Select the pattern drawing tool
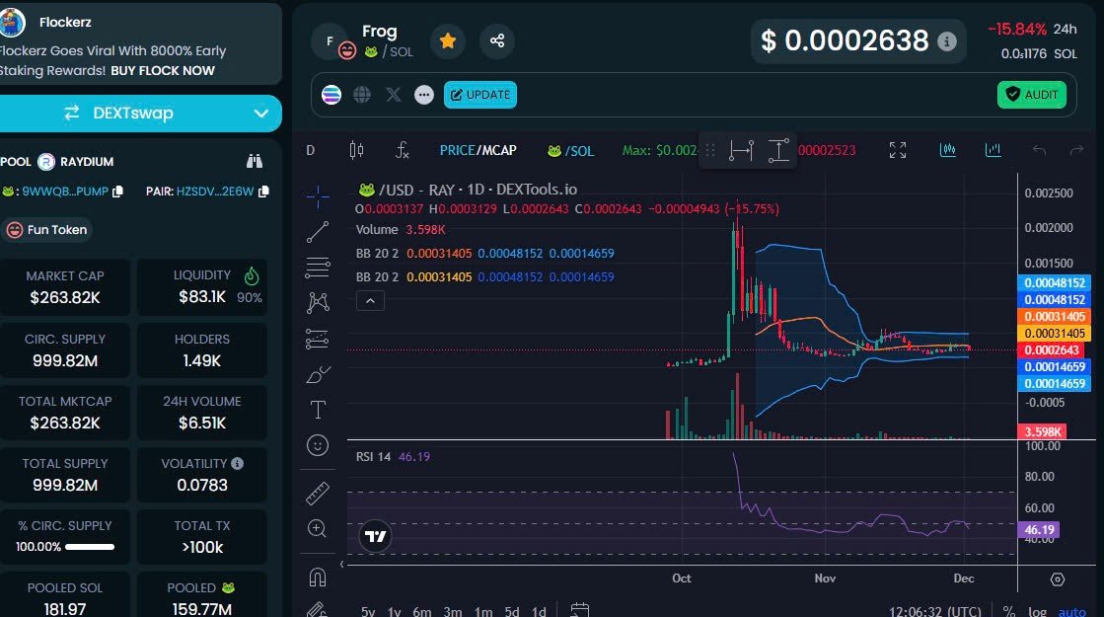The height and width of the screenshot is (617, 1104). [x=318, y=303]
